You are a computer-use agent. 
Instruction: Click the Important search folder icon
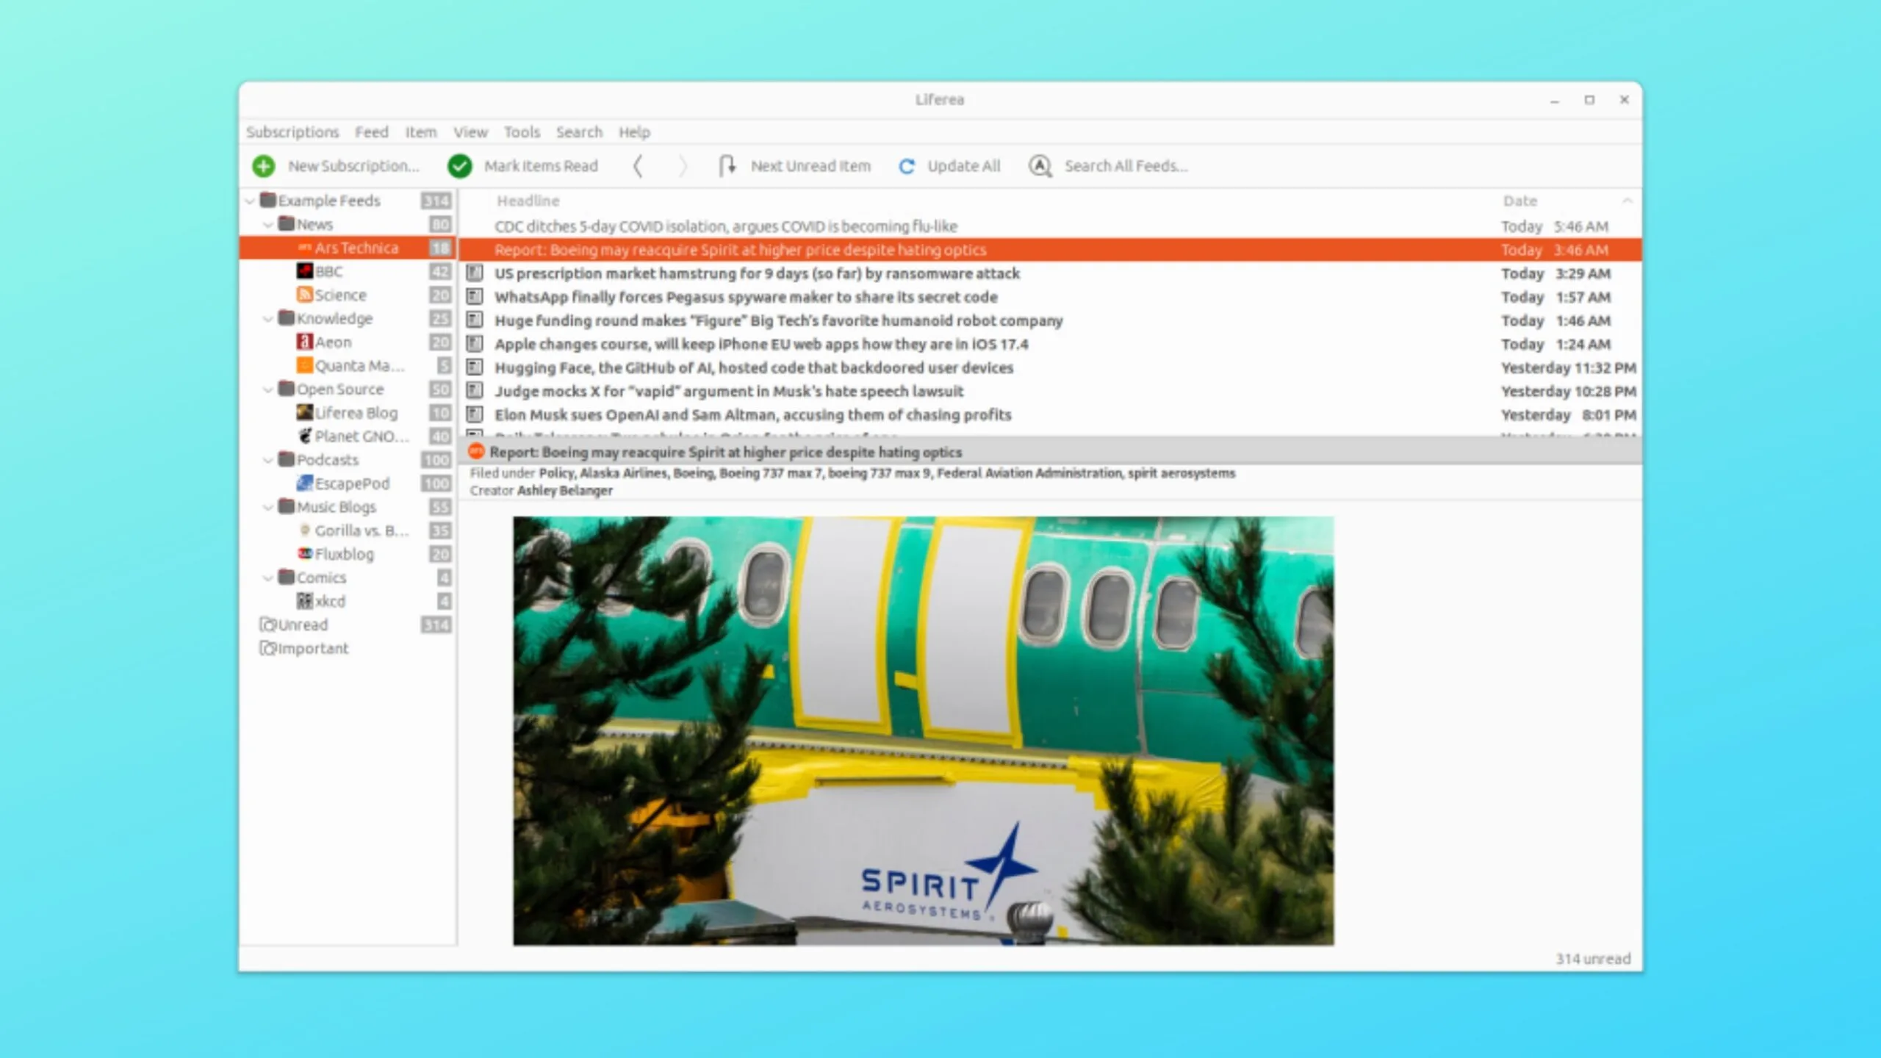tap(268, 648)
